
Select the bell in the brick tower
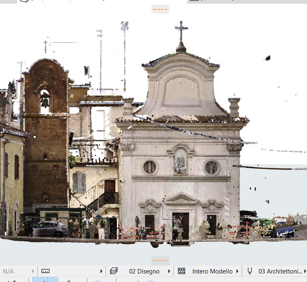click(x=45, y=102)
